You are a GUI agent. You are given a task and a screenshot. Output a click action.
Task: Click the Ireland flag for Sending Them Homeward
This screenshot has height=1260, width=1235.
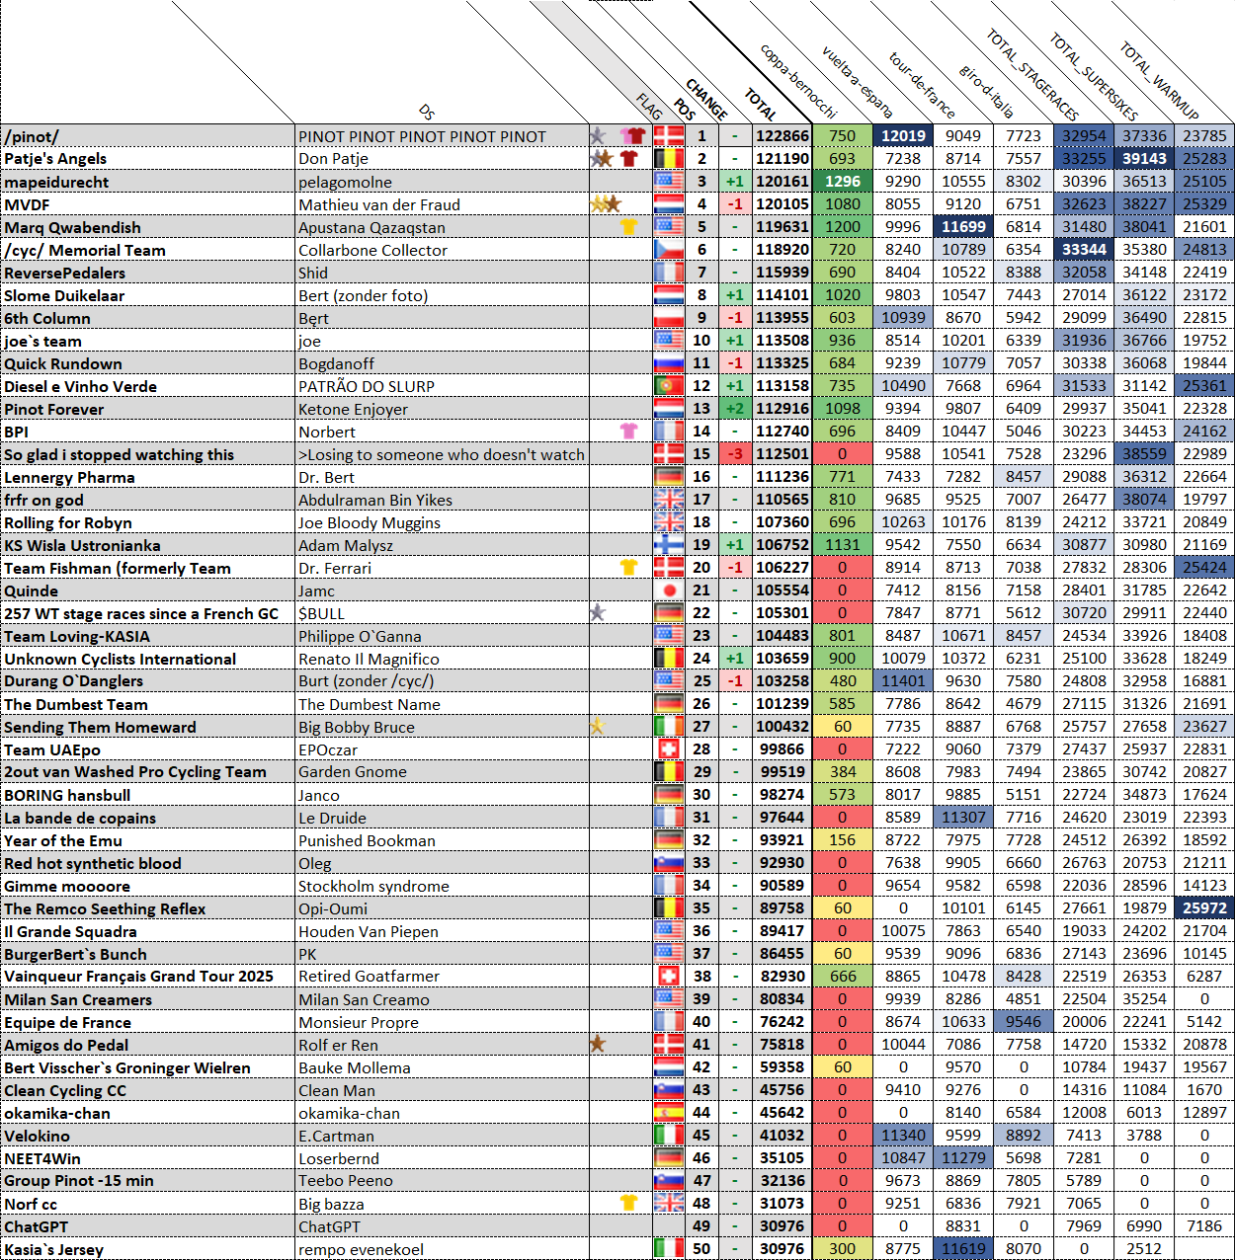point(669,727)
